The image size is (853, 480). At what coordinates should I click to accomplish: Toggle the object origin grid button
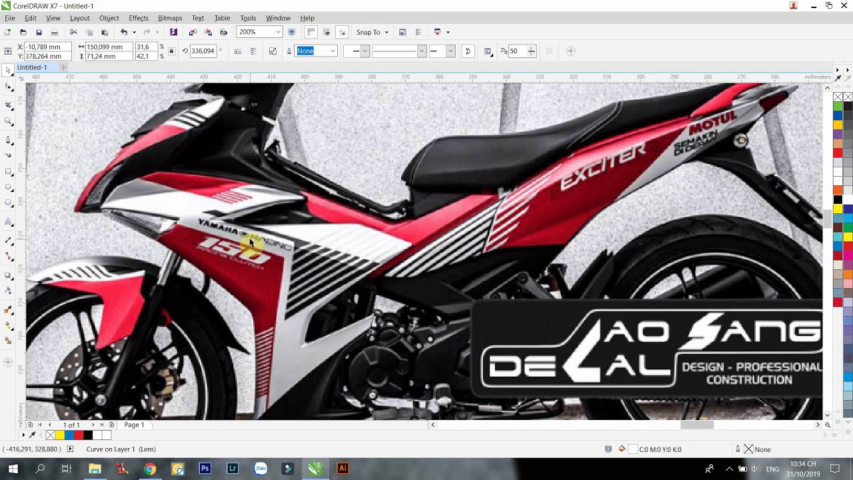point(8,51)
